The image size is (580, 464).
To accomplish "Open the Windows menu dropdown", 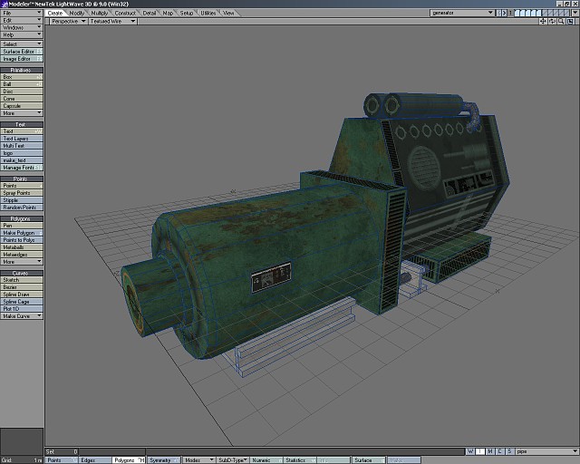I will pyautogui.click(x=22, y=28).
